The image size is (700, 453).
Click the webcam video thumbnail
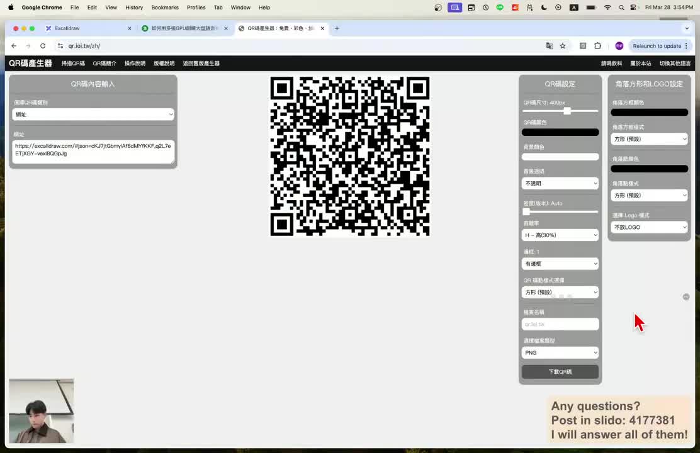pos(41,411)
